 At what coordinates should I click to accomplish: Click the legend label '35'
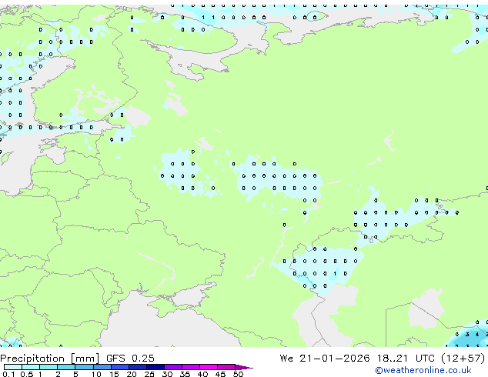pyautogui.click(x=186, y=374)
